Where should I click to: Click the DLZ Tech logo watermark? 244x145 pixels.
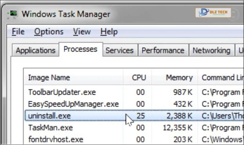[x=213, y=12]
